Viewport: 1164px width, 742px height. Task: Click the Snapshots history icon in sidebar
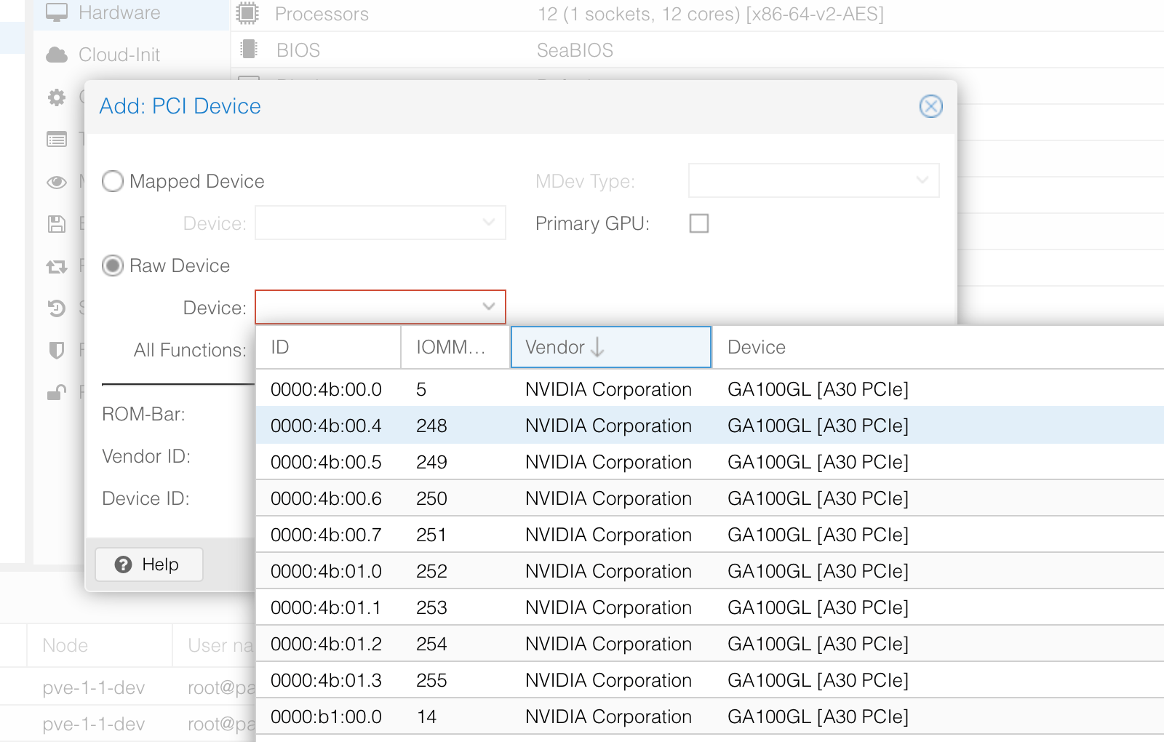tap(57, 308)
